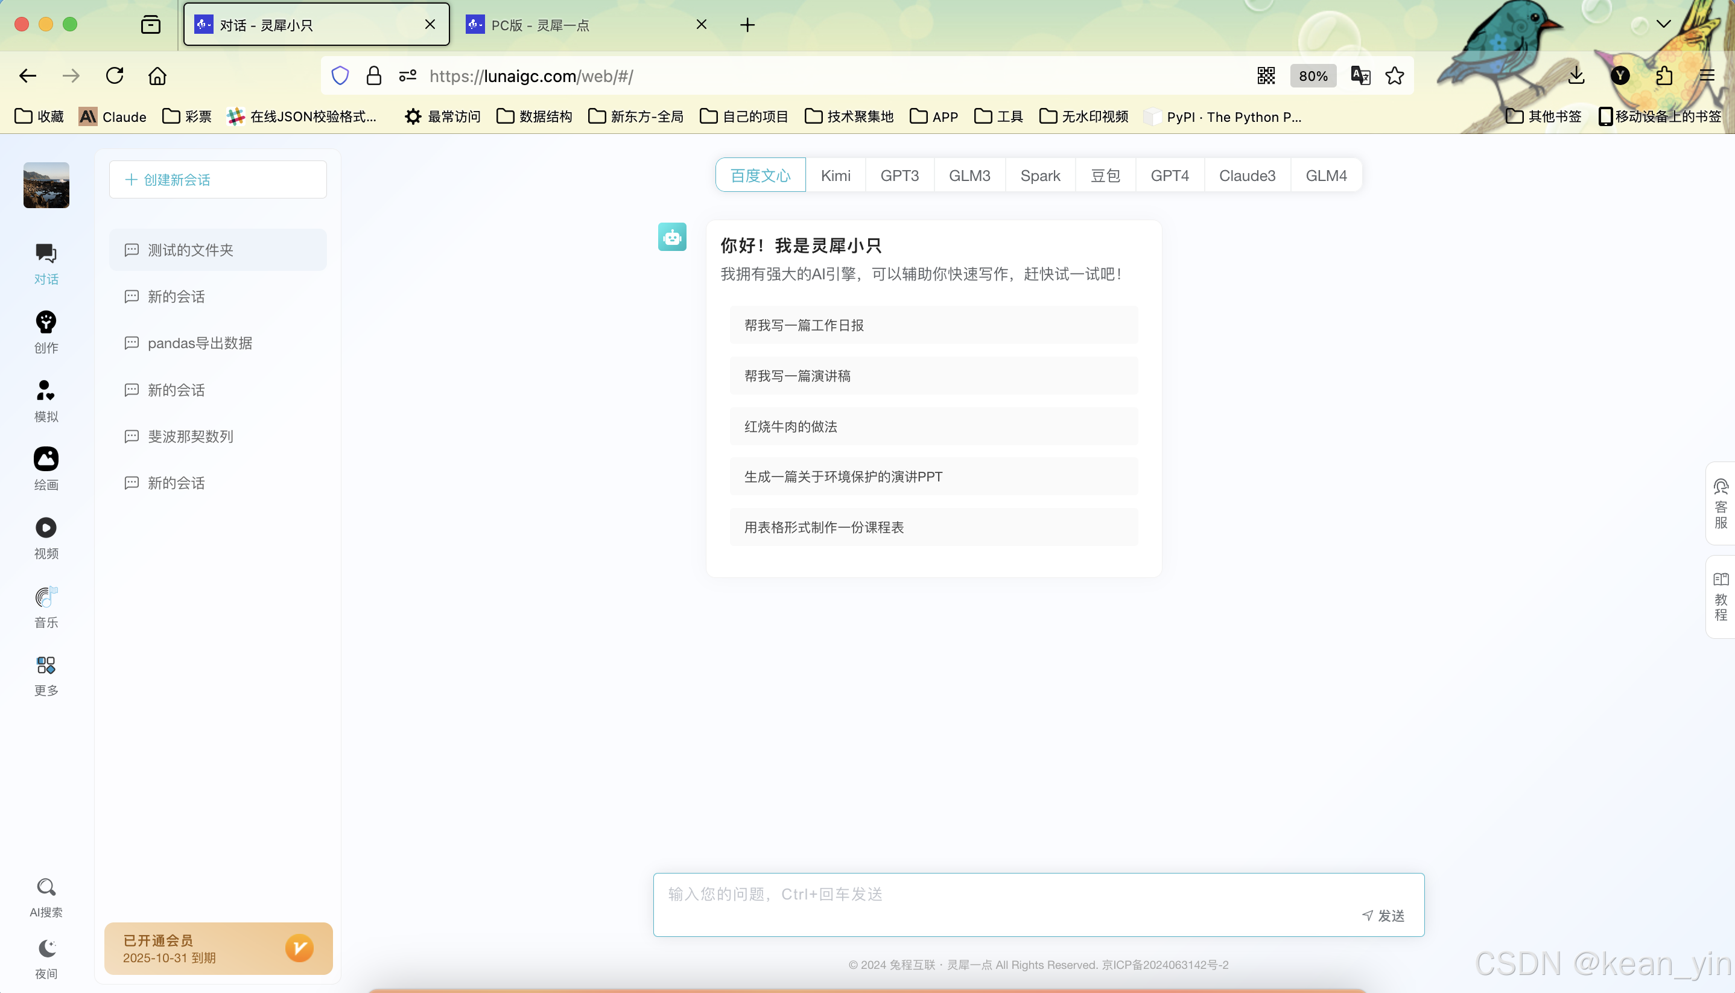Switch to the Claude3 model tab
1735x993 pixels.
(x=1247, y=176)
